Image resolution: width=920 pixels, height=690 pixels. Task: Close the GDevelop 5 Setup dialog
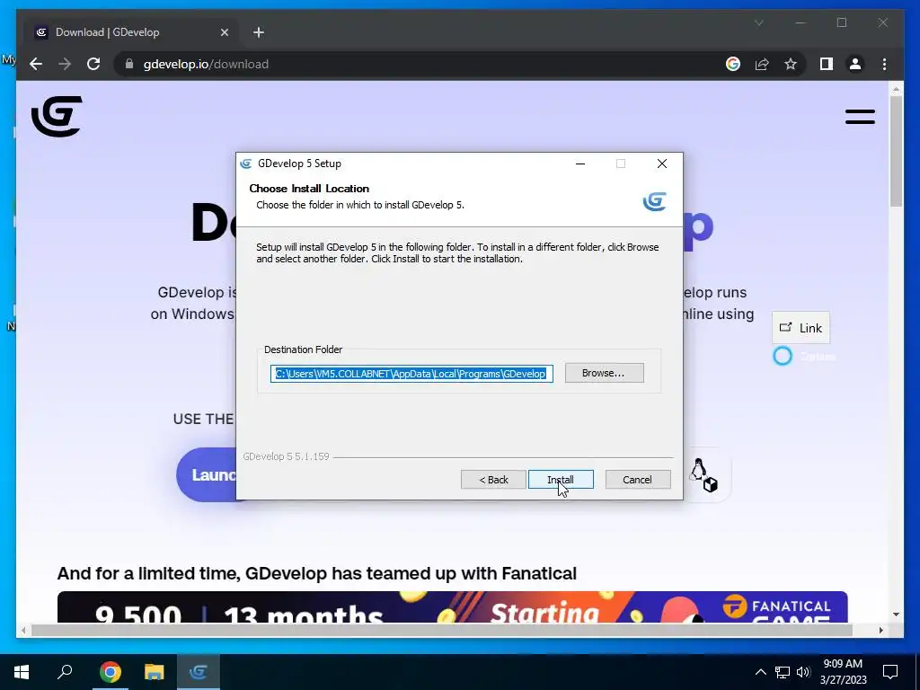click(662, 164)
